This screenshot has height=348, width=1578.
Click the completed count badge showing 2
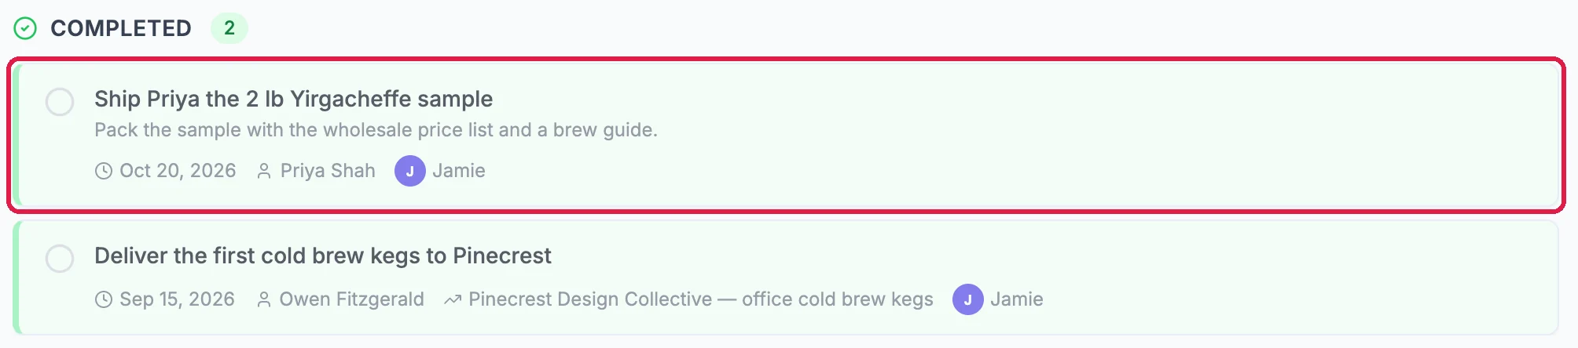point(229,28)
